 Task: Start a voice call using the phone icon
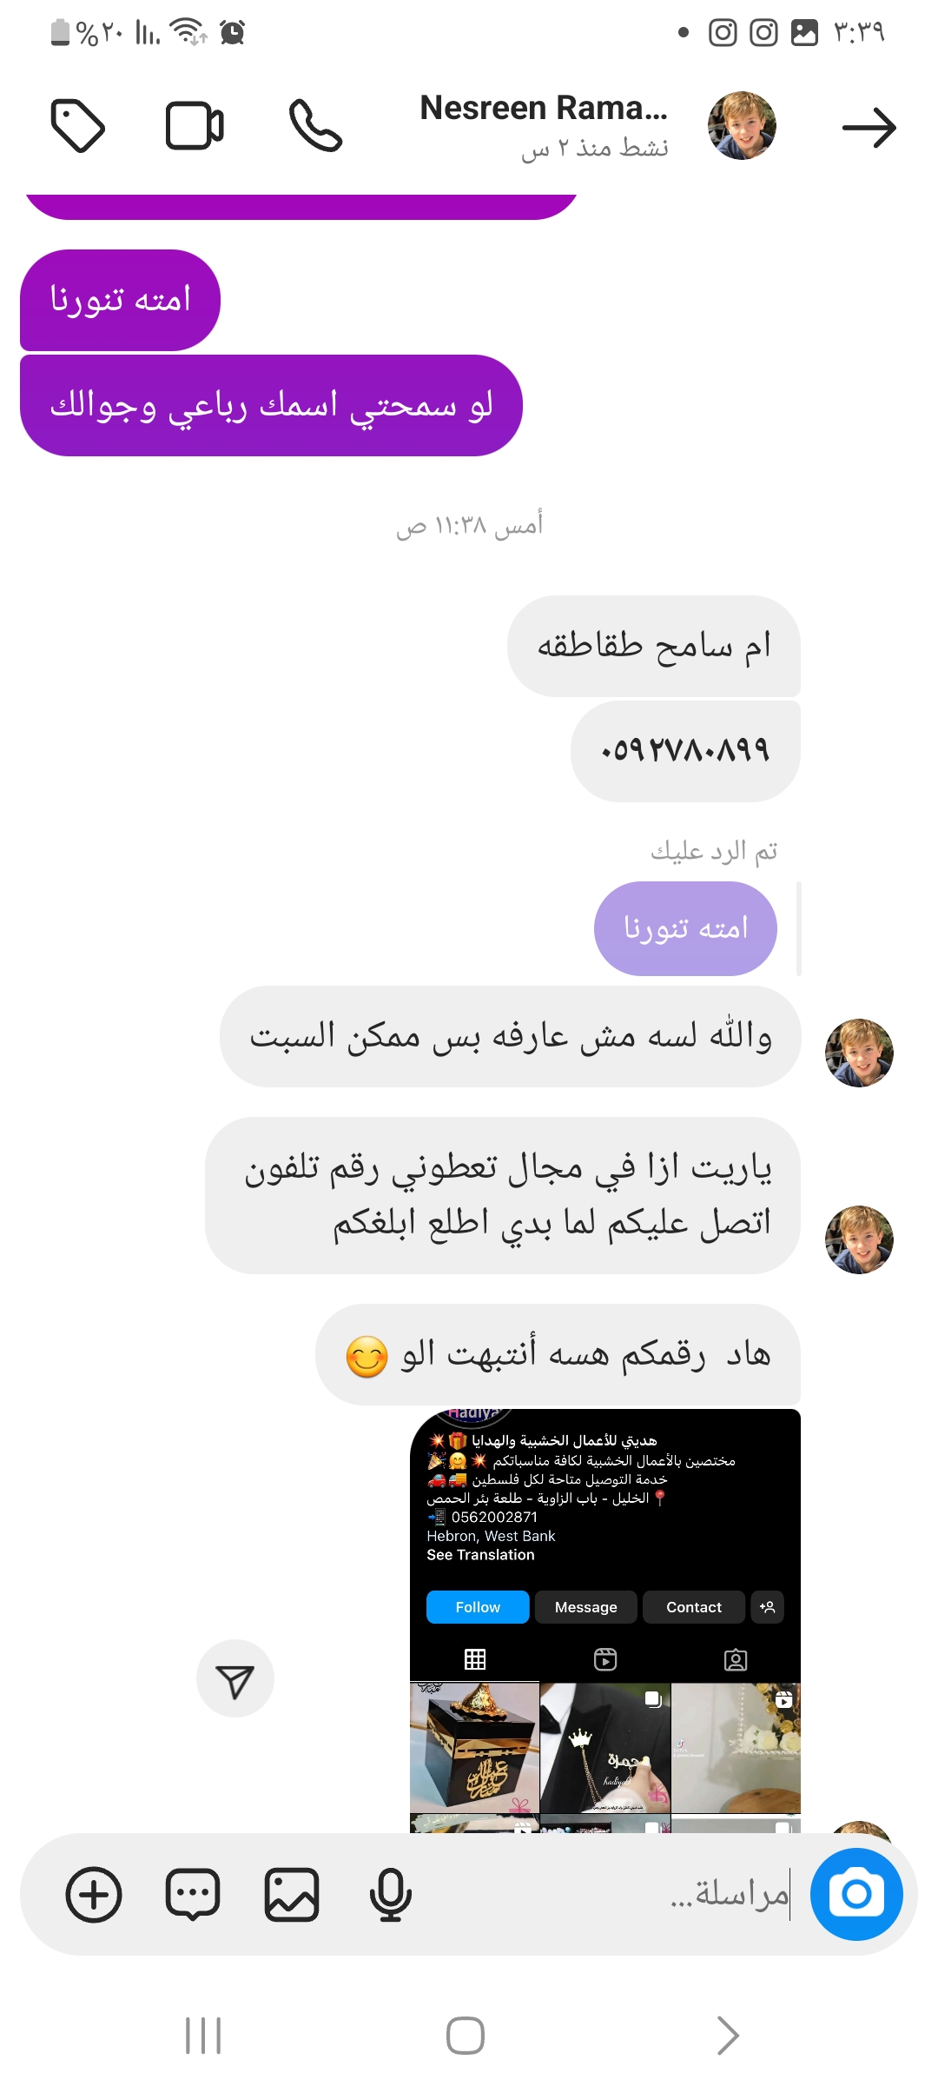click(315, 127)
